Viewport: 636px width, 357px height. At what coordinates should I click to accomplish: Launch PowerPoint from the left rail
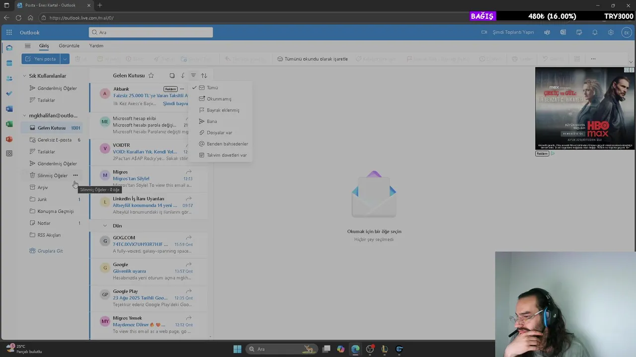(x=9, y=139)
